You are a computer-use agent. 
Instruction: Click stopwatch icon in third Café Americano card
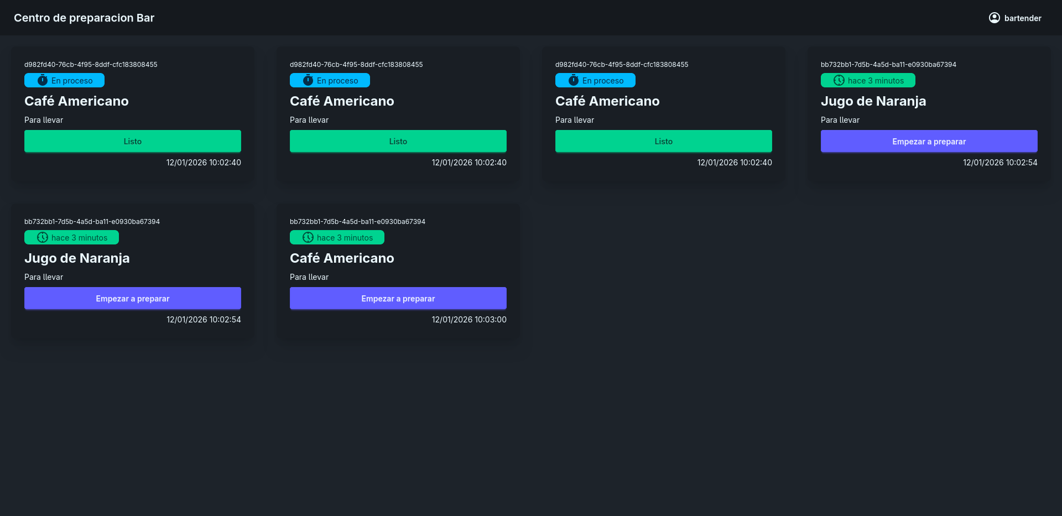(574, 80)
